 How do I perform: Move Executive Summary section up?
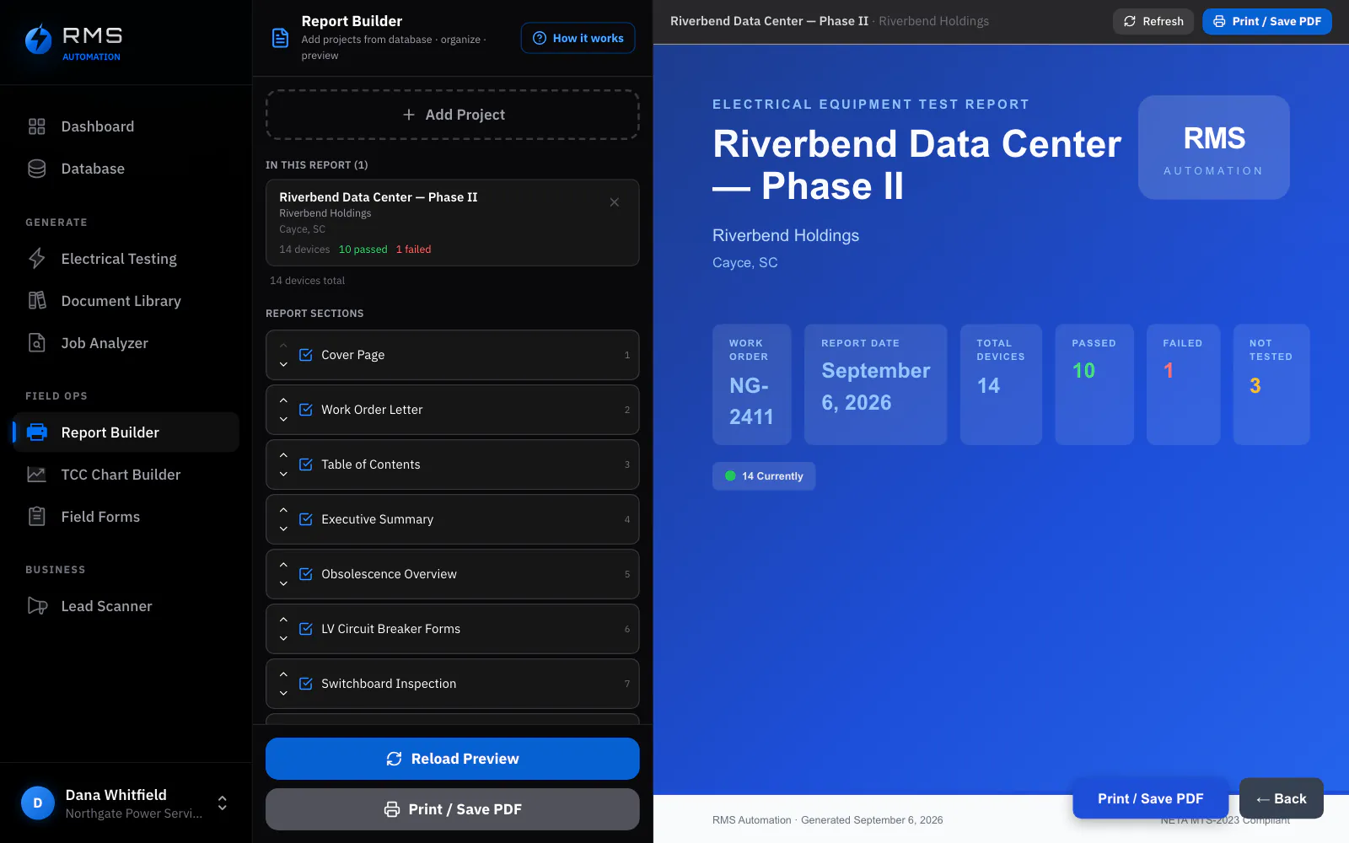click(x=283, y=510)
